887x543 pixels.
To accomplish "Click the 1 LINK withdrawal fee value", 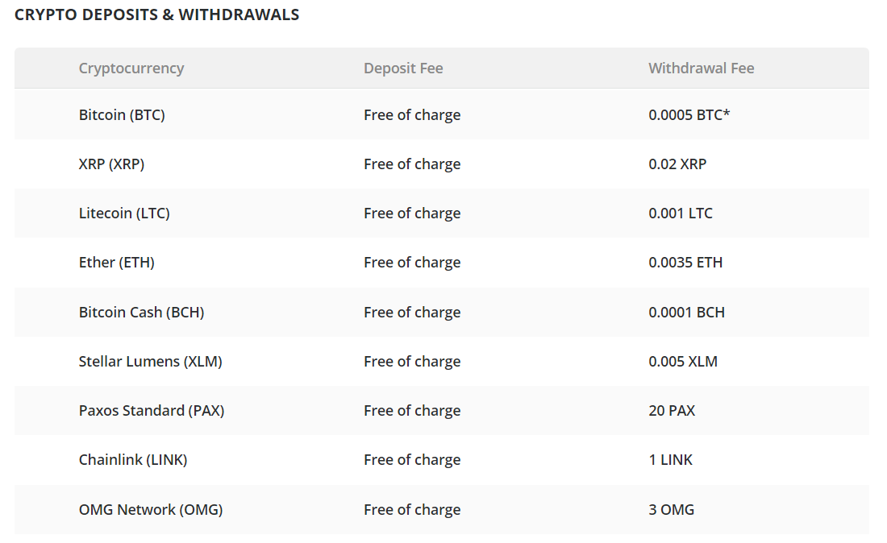I will [x=671, y=459].
